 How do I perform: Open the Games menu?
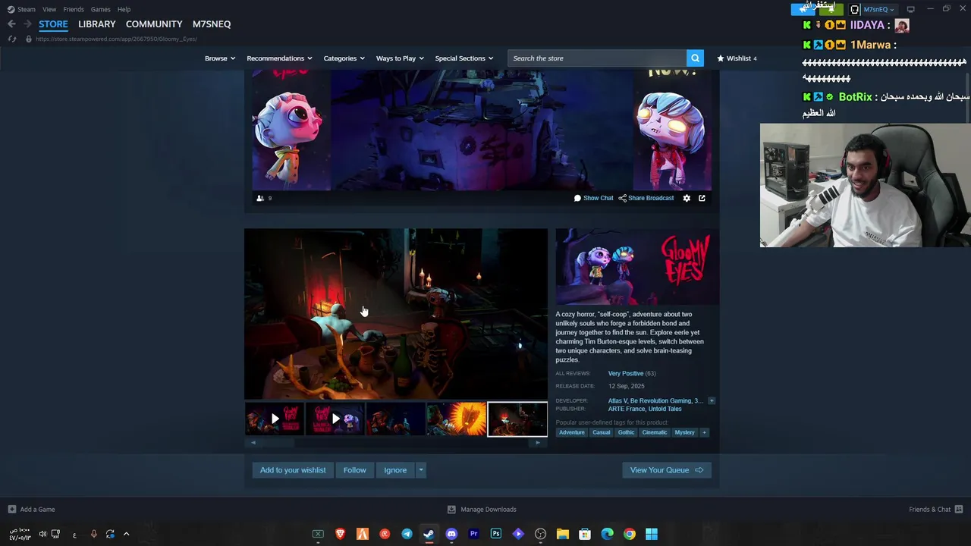coord(100,9)
